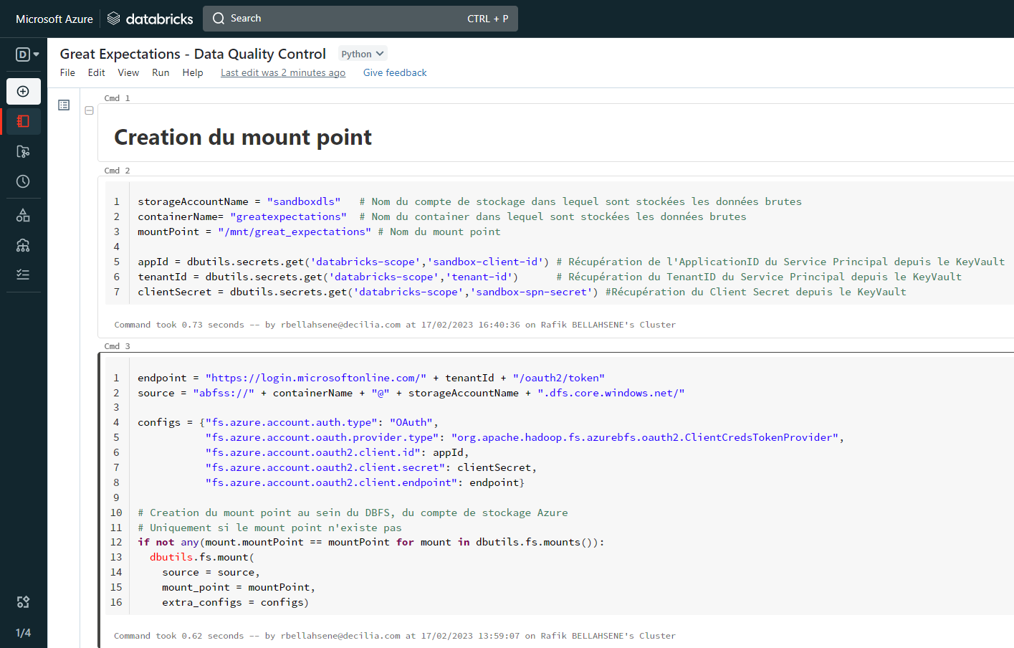Click 'Command took 0.62 seconds' status
Screen dimensions: 1014x648
pos(395,636)
